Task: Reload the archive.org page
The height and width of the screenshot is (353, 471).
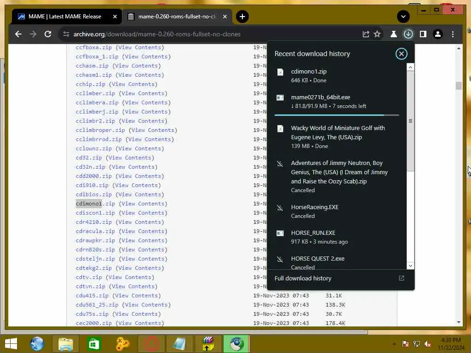Action: 48,34
